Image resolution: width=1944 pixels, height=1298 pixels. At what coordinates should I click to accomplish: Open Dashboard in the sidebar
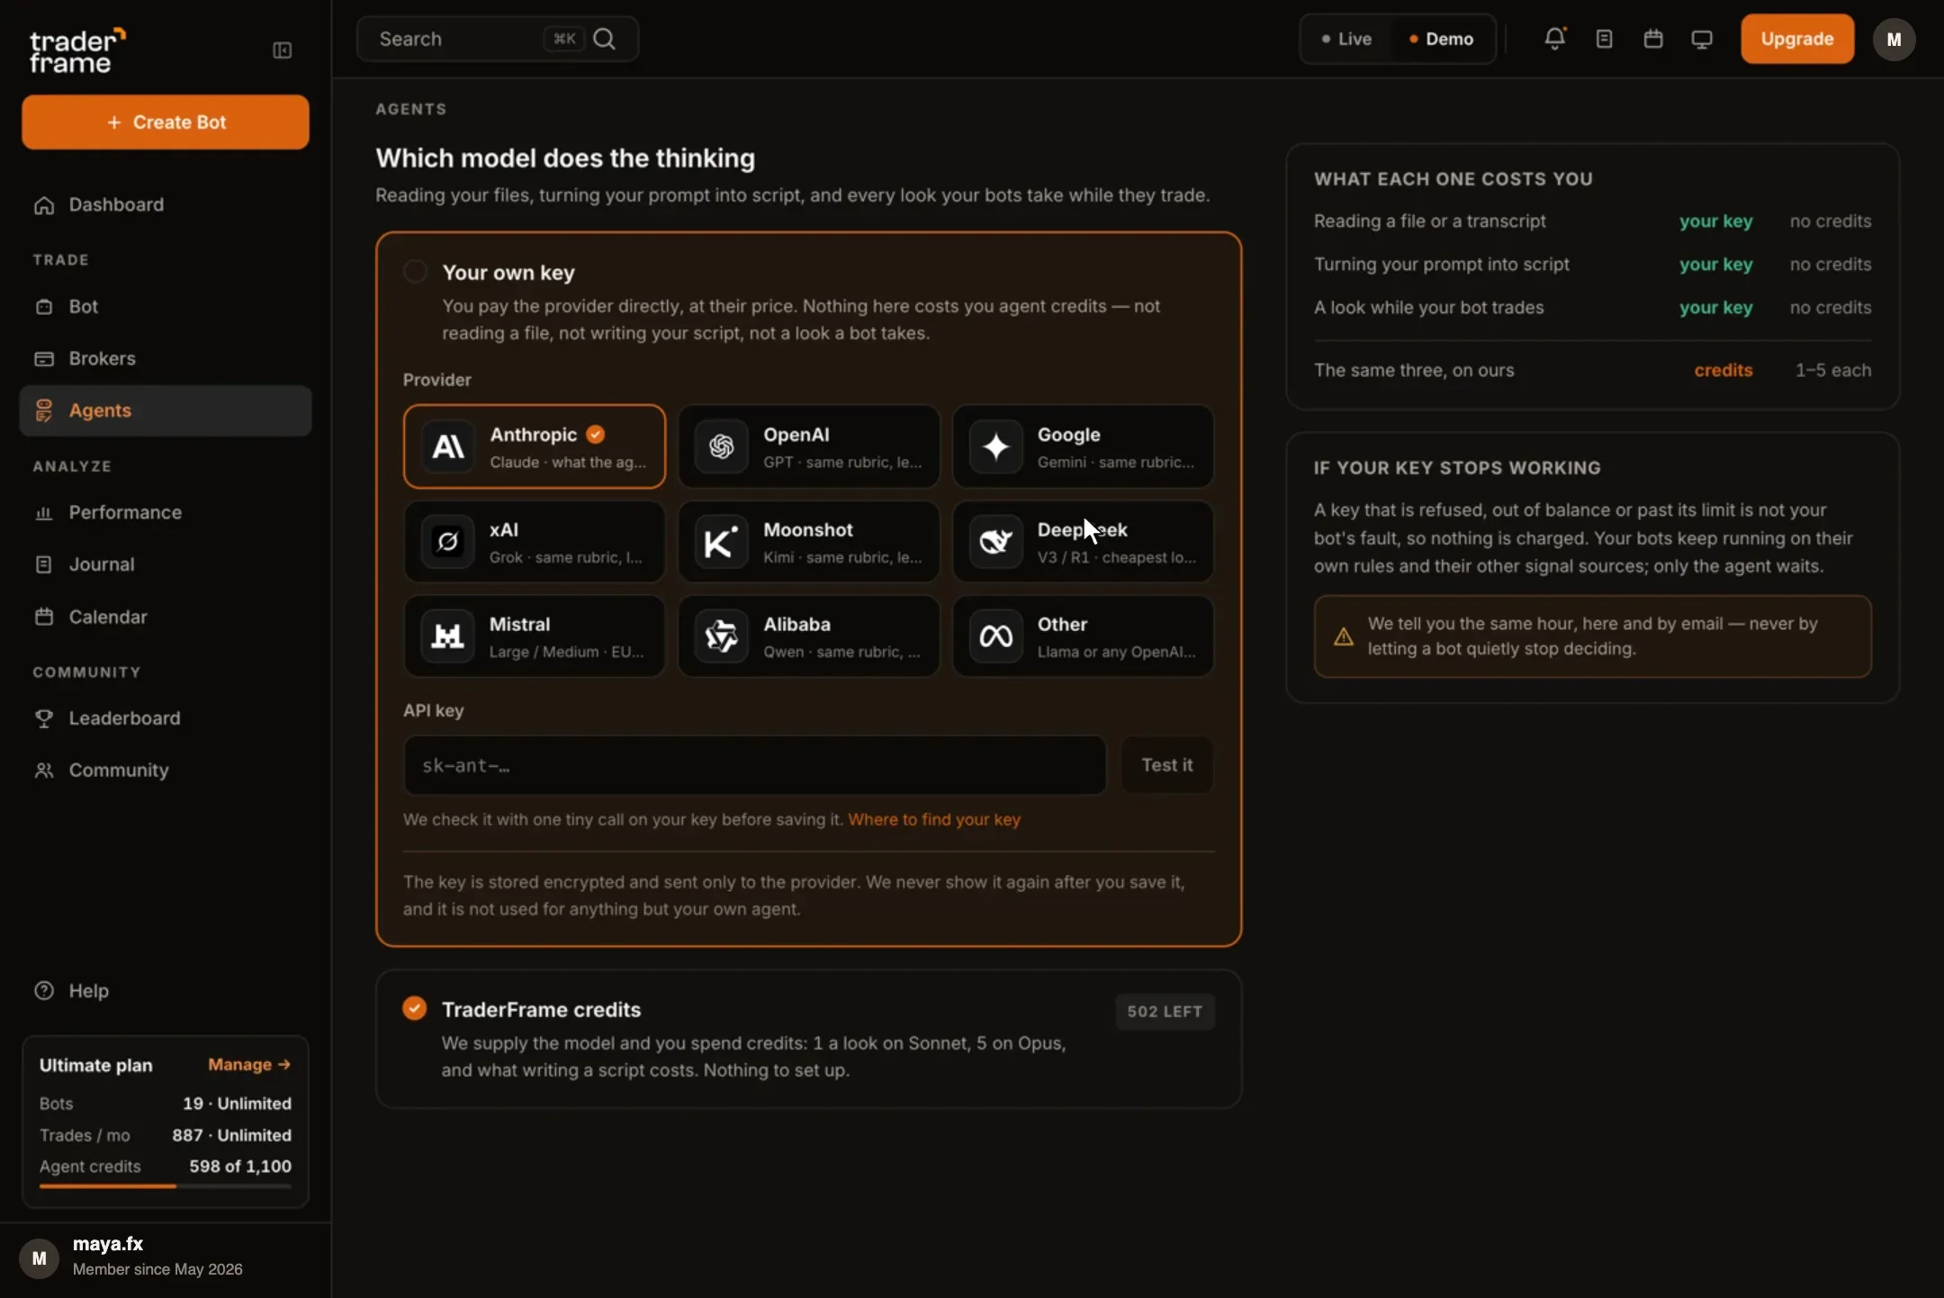tap(166, 205)
